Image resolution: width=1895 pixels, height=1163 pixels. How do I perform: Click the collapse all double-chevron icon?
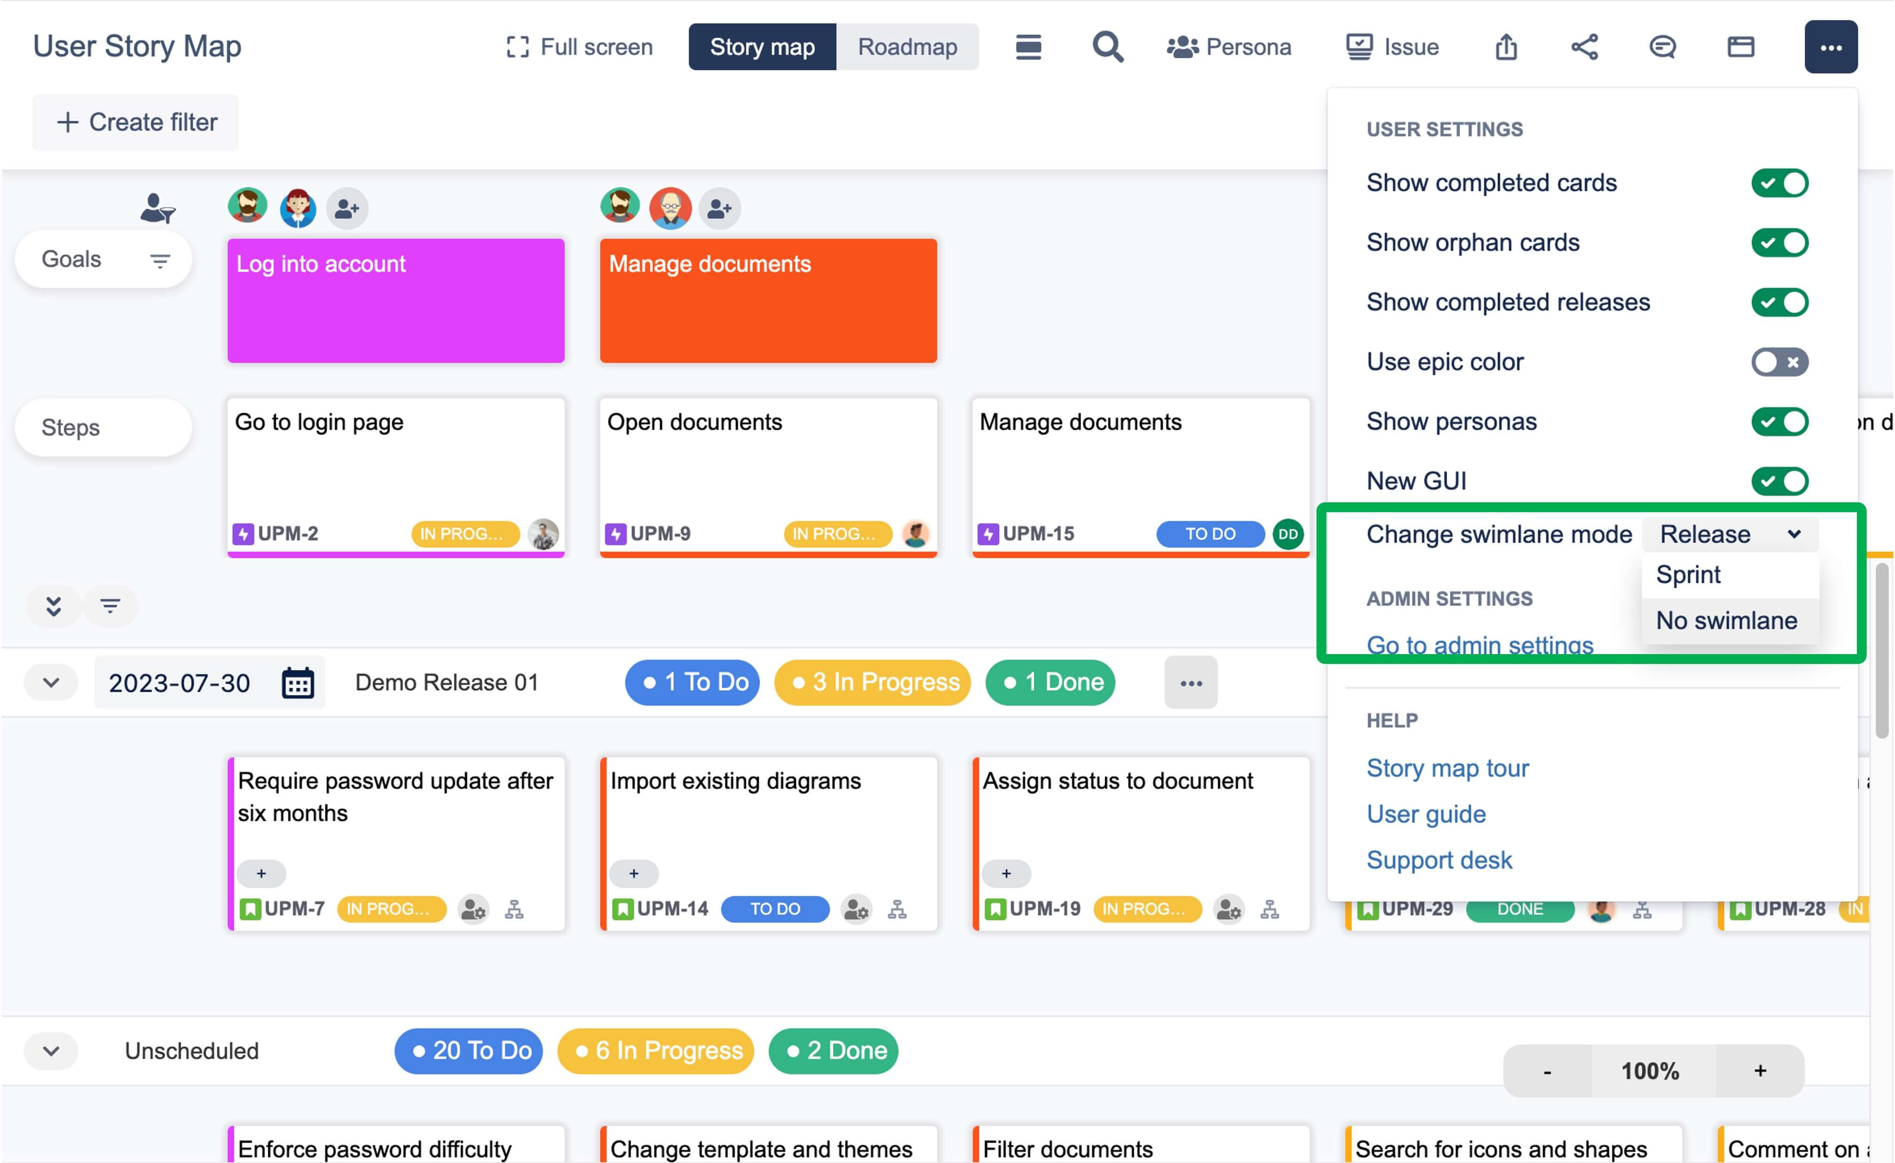click(x=53, y=606)
